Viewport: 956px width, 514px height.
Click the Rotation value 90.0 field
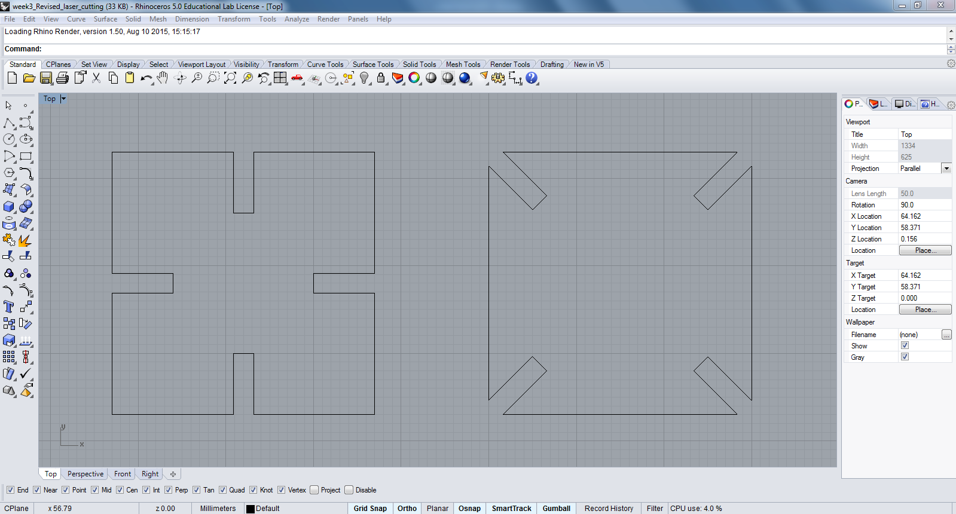(x=924, y=205)
